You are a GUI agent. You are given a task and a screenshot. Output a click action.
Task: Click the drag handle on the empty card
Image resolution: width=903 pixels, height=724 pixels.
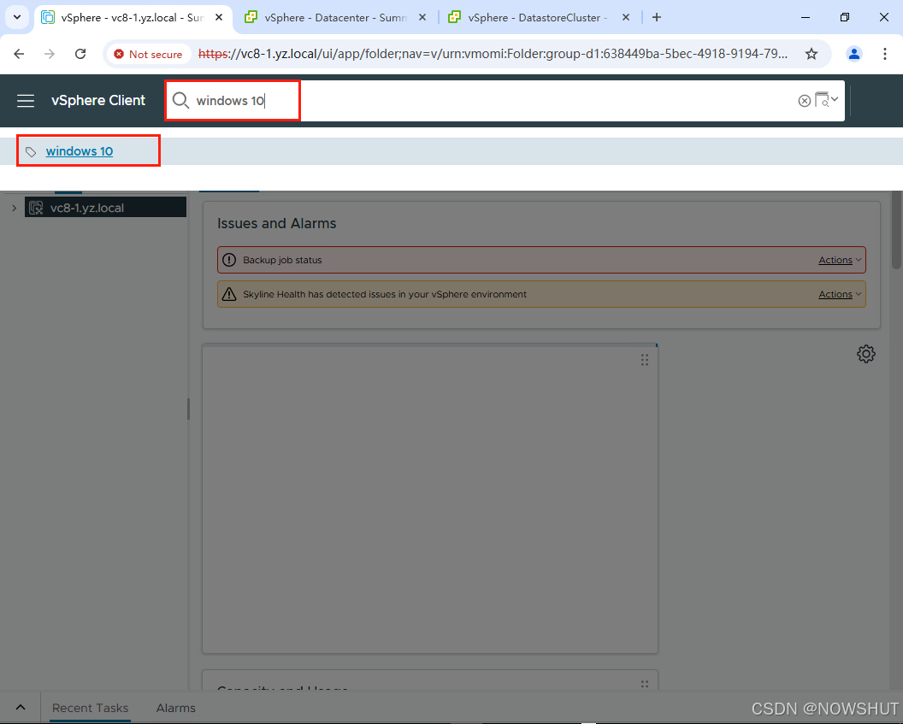pos(645,360)
